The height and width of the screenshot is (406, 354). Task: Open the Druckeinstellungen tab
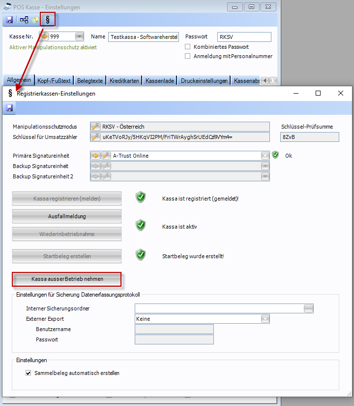[x=204, y=80]
